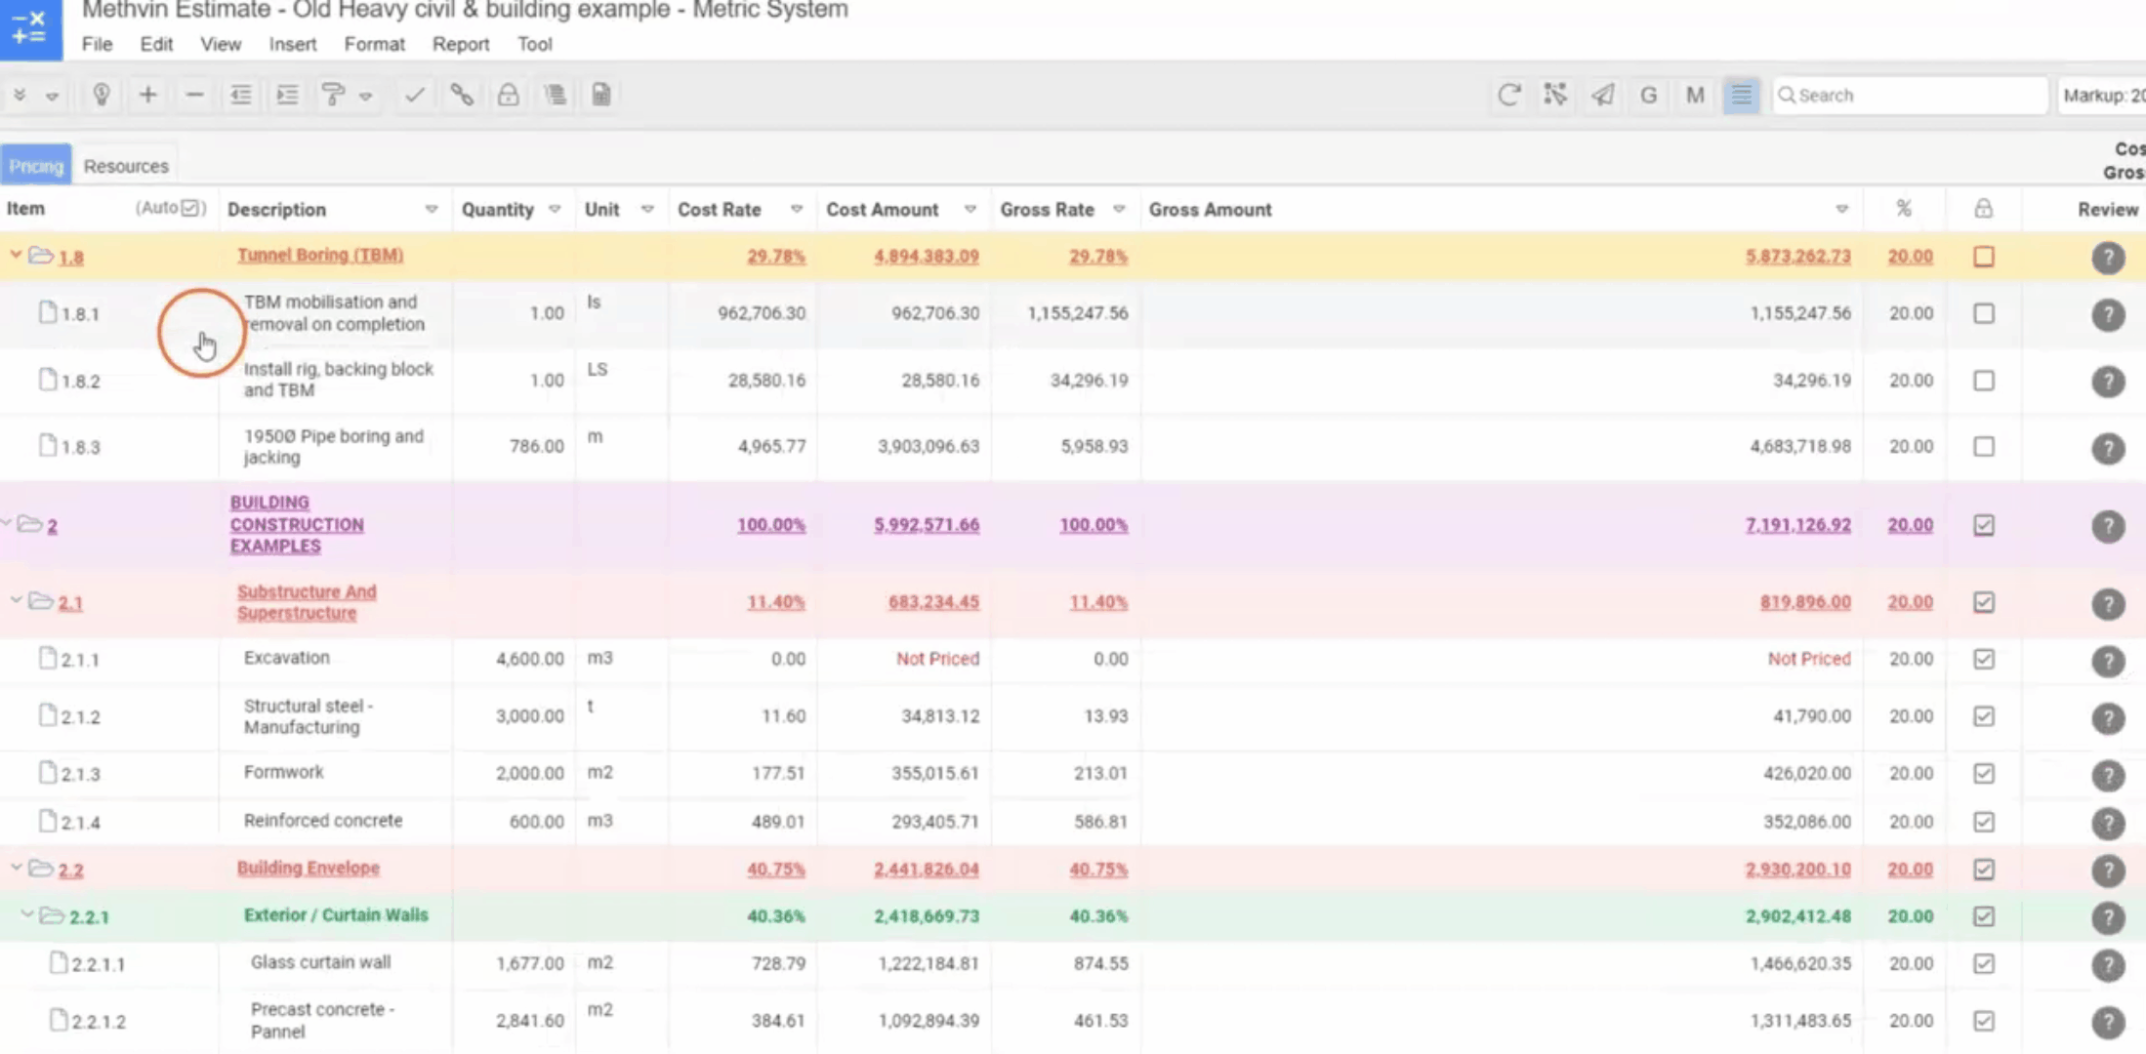Open the Report menu
The width and height of the screenshot is (2146, 1054).
(x=460, y=44)
